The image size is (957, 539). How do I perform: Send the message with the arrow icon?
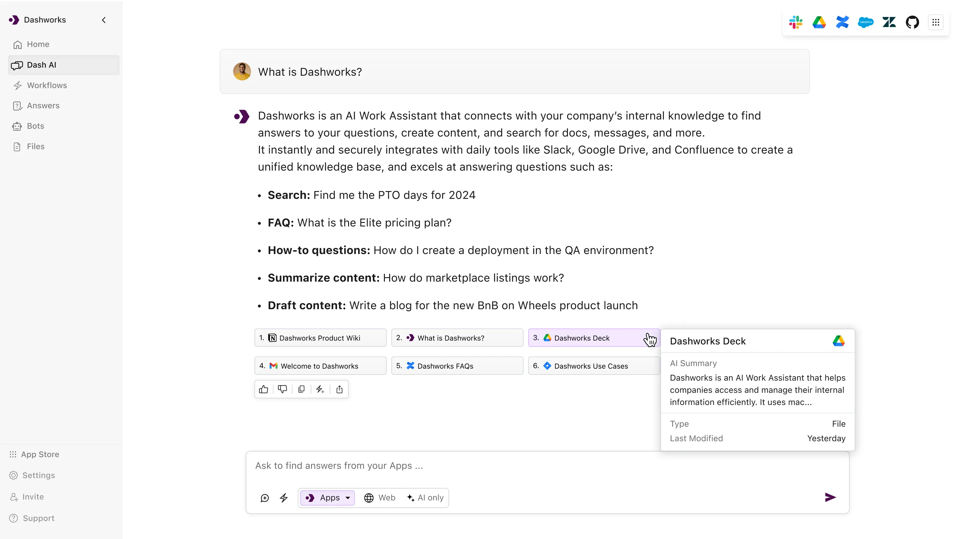(830, 497)
